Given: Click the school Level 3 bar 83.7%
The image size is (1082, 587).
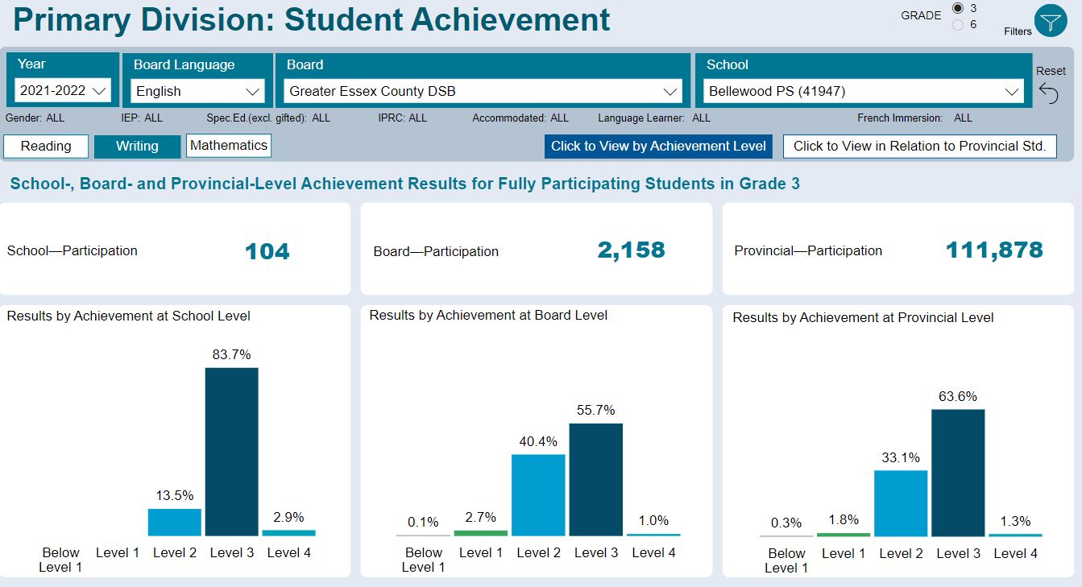Looking at the screenshot, I should click(232, 452).
